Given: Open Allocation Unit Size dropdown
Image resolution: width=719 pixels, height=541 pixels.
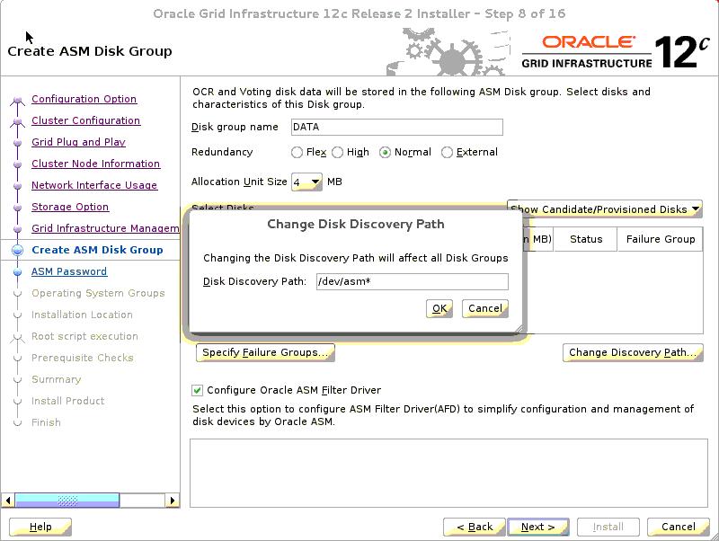Looking at the screenshot, I should [306, 182].
